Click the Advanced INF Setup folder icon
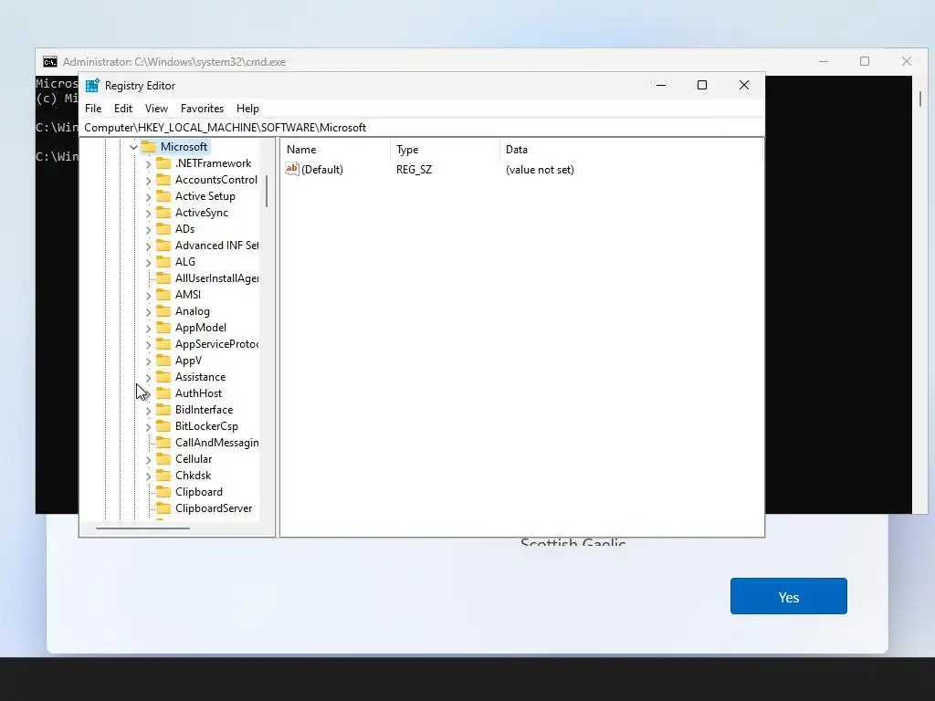 tap(163, 245)
